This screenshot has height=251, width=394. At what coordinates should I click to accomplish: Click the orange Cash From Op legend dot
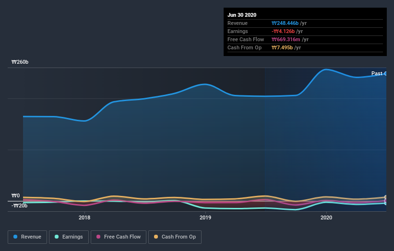pyautogui.click(x=156, y=237)
